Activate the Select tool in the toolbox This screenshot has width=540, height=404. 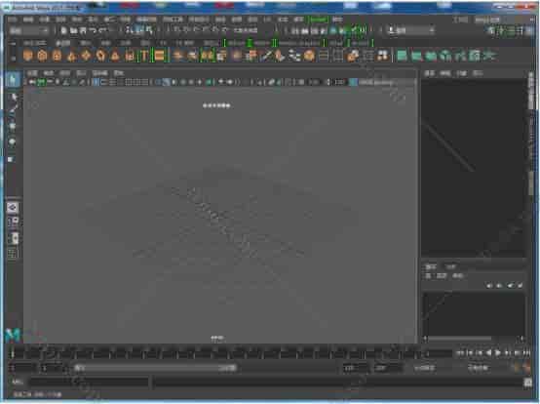[13, 80]
